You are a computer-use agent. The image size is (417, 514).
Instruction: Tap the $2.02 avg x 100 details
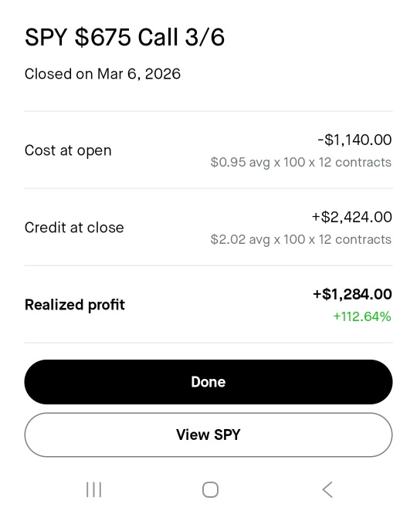coord(301,239)
